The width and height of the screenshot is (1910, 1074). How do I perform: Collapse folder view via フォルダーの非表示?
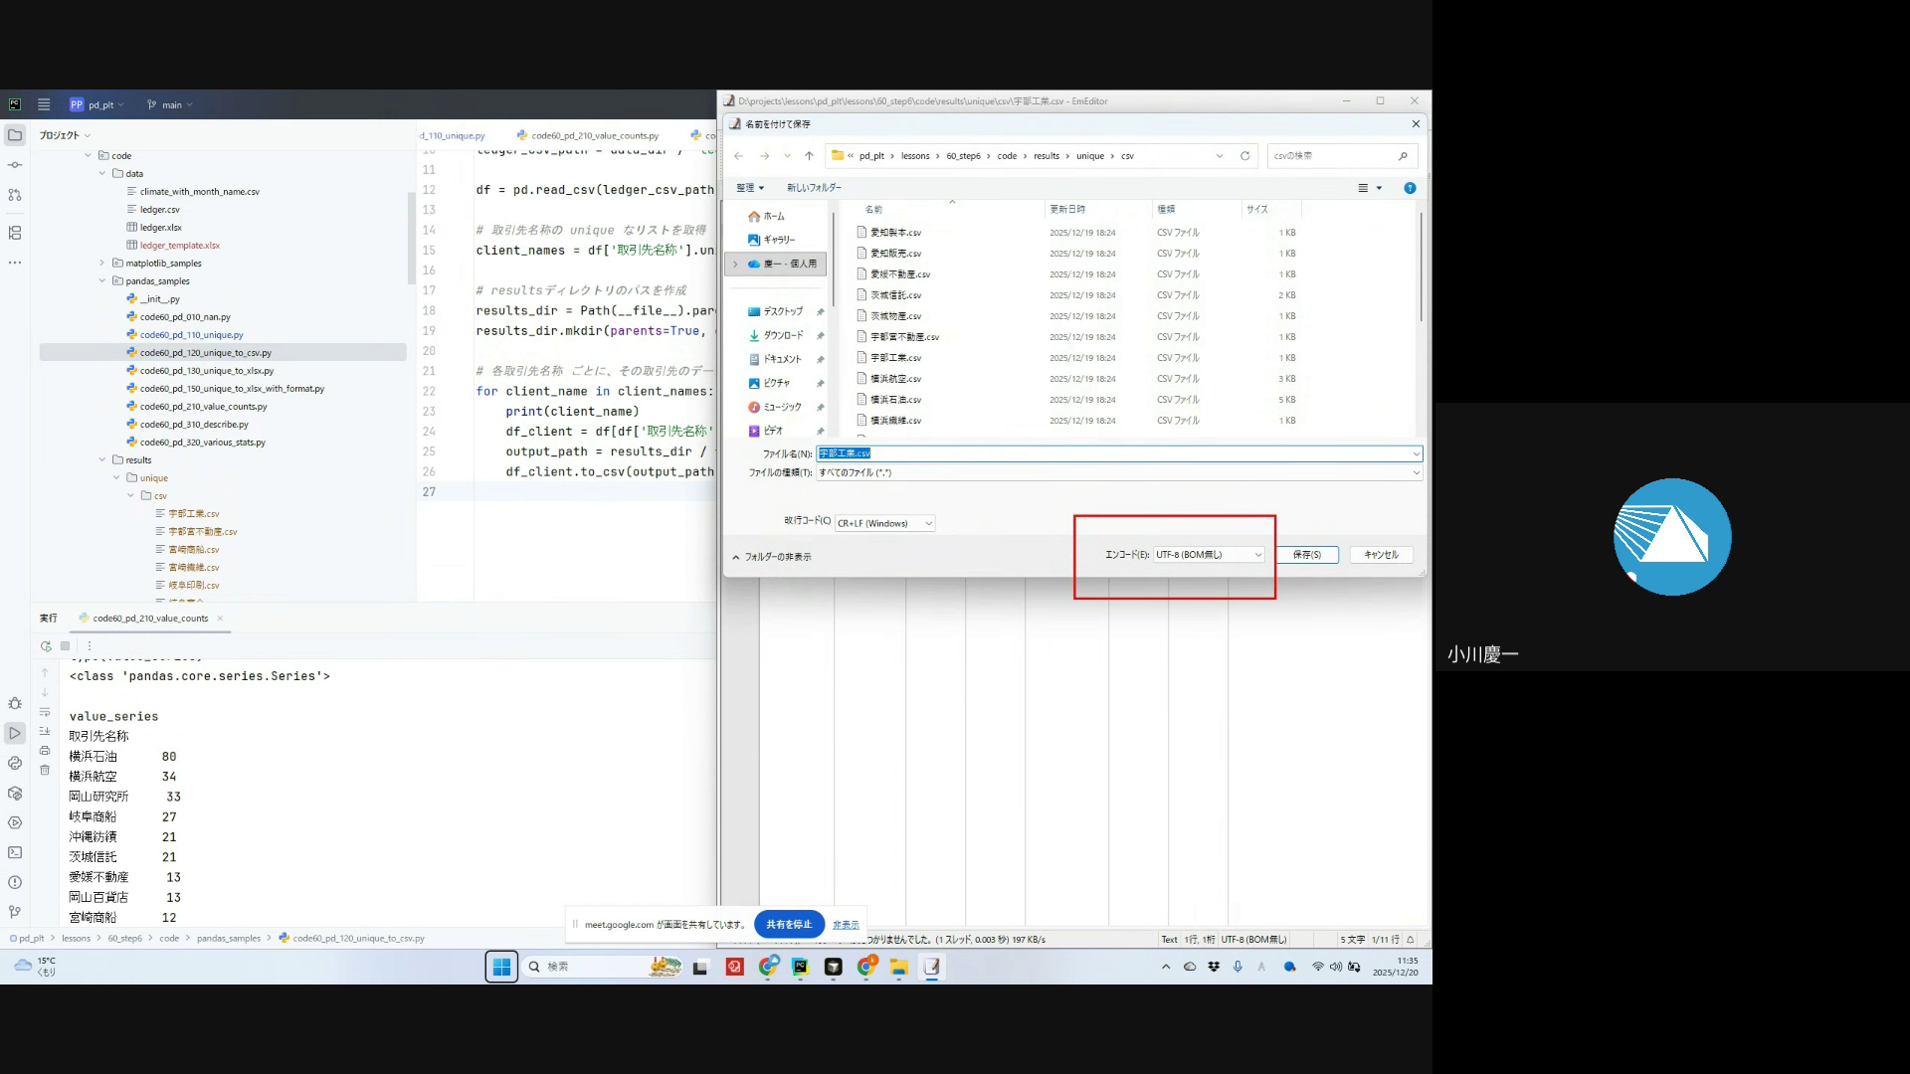[x=772, y=557]
